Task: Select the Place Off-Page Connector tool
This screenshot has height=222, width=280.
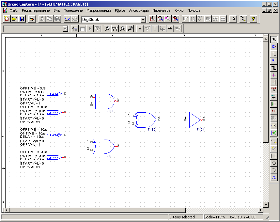Action: coord(274,126)
